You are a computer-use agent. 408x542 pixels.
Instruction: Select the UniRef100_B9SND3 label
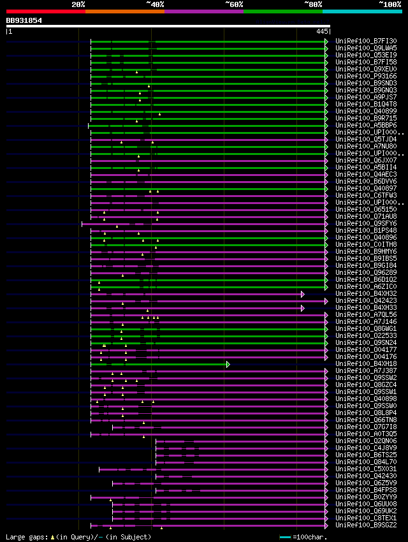tap(366, 83)
